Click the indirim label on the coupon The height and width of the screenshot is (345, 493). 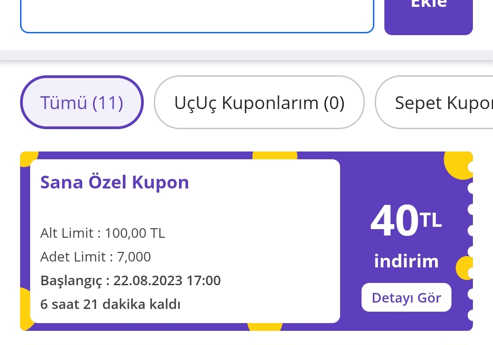click(406, 261)
